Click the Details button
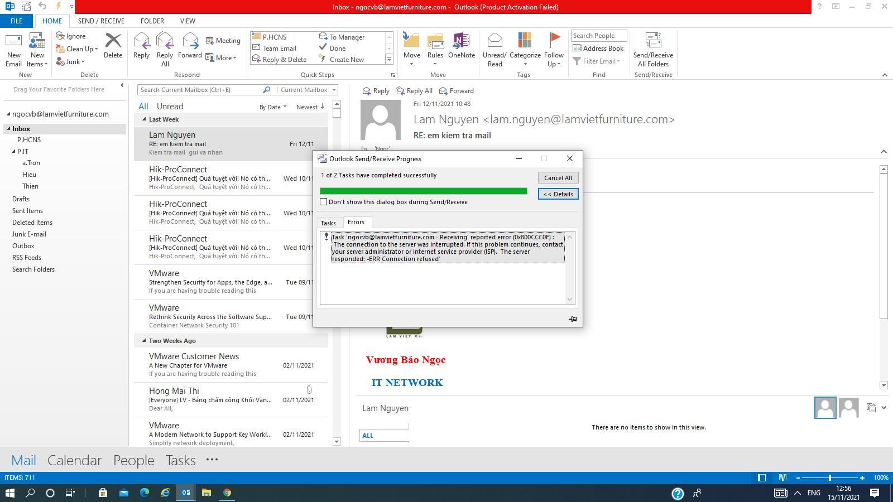The width and height of the screenshot is (893, 502). (558, 194)
